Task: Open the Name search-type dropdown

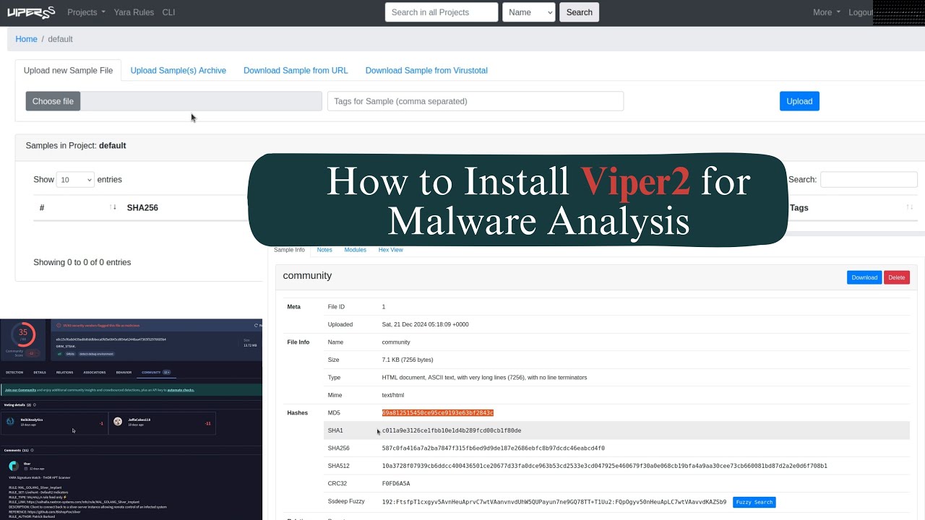Action: tap(529, 12)
